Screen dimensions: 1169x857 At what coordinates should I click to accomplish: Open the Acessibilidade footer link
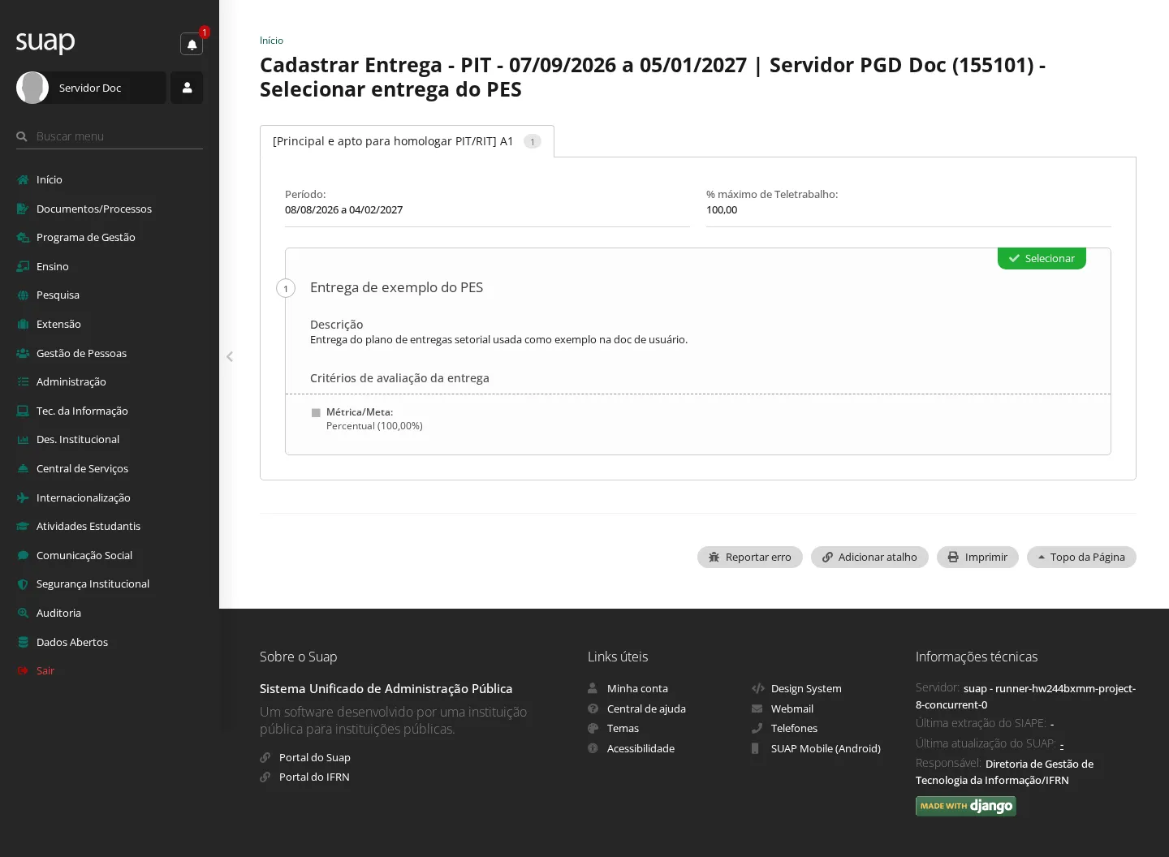pos(641,748)
